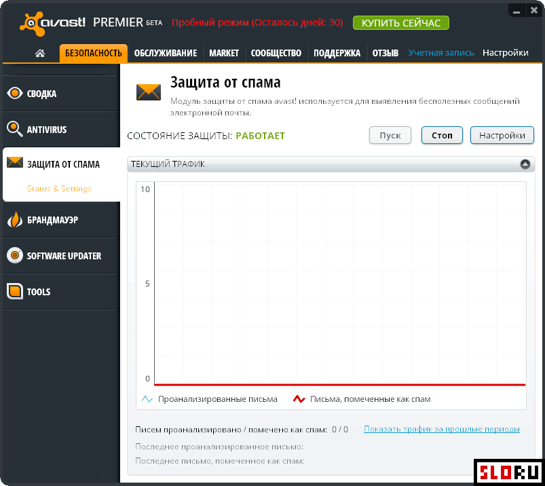
Task: Click the avast! logo
Action: [52, 23]
